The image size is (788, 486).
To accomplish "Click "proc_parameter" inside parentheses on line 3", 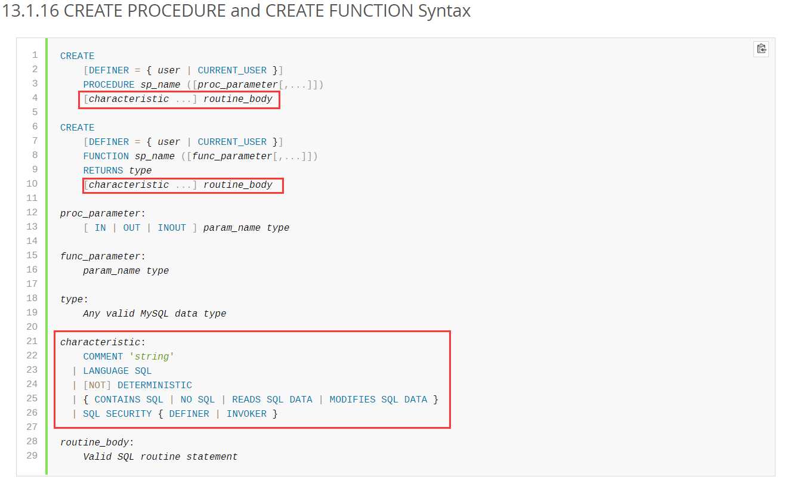I will pyautogui.click(x=238, y=85).
